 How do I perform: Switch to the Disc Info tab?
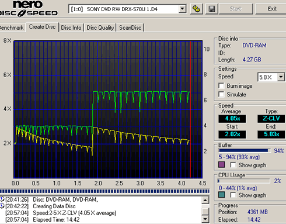[71, 27]
